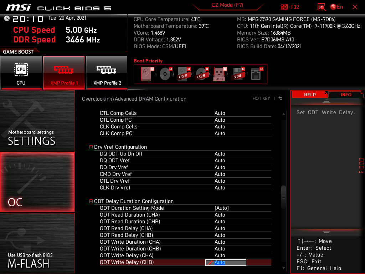
Task: Select the ODT Read Duration (CHA) row
Action: click(x=185, y=215)
